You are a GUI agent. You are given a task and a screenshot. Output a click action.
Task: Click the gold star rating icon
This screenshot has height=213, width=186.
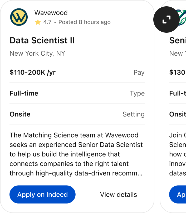pos(37,22)
